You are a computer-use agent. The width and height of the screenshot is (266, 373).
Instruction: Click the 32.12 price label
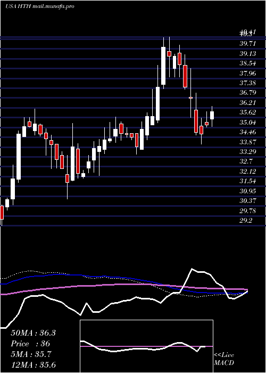[x=248, y=171]
